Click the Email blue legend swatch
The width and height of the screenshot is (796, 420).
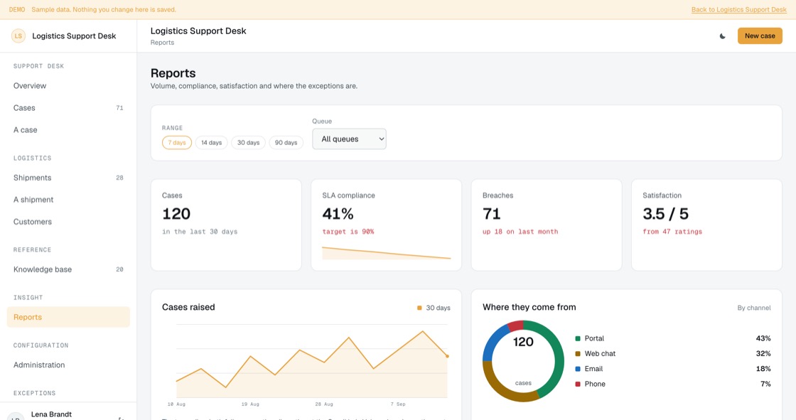click(578, 369)
